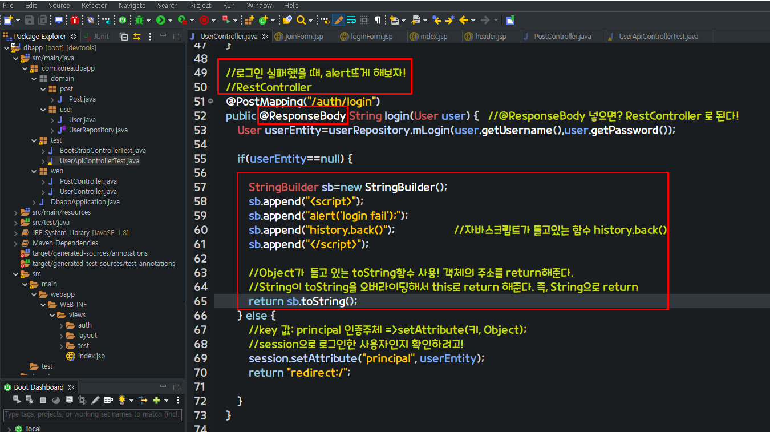Switch to the joinForm.jsp editor tab
Screen dimensions: 770x432
pyautogui.click(x=304, y=37)
